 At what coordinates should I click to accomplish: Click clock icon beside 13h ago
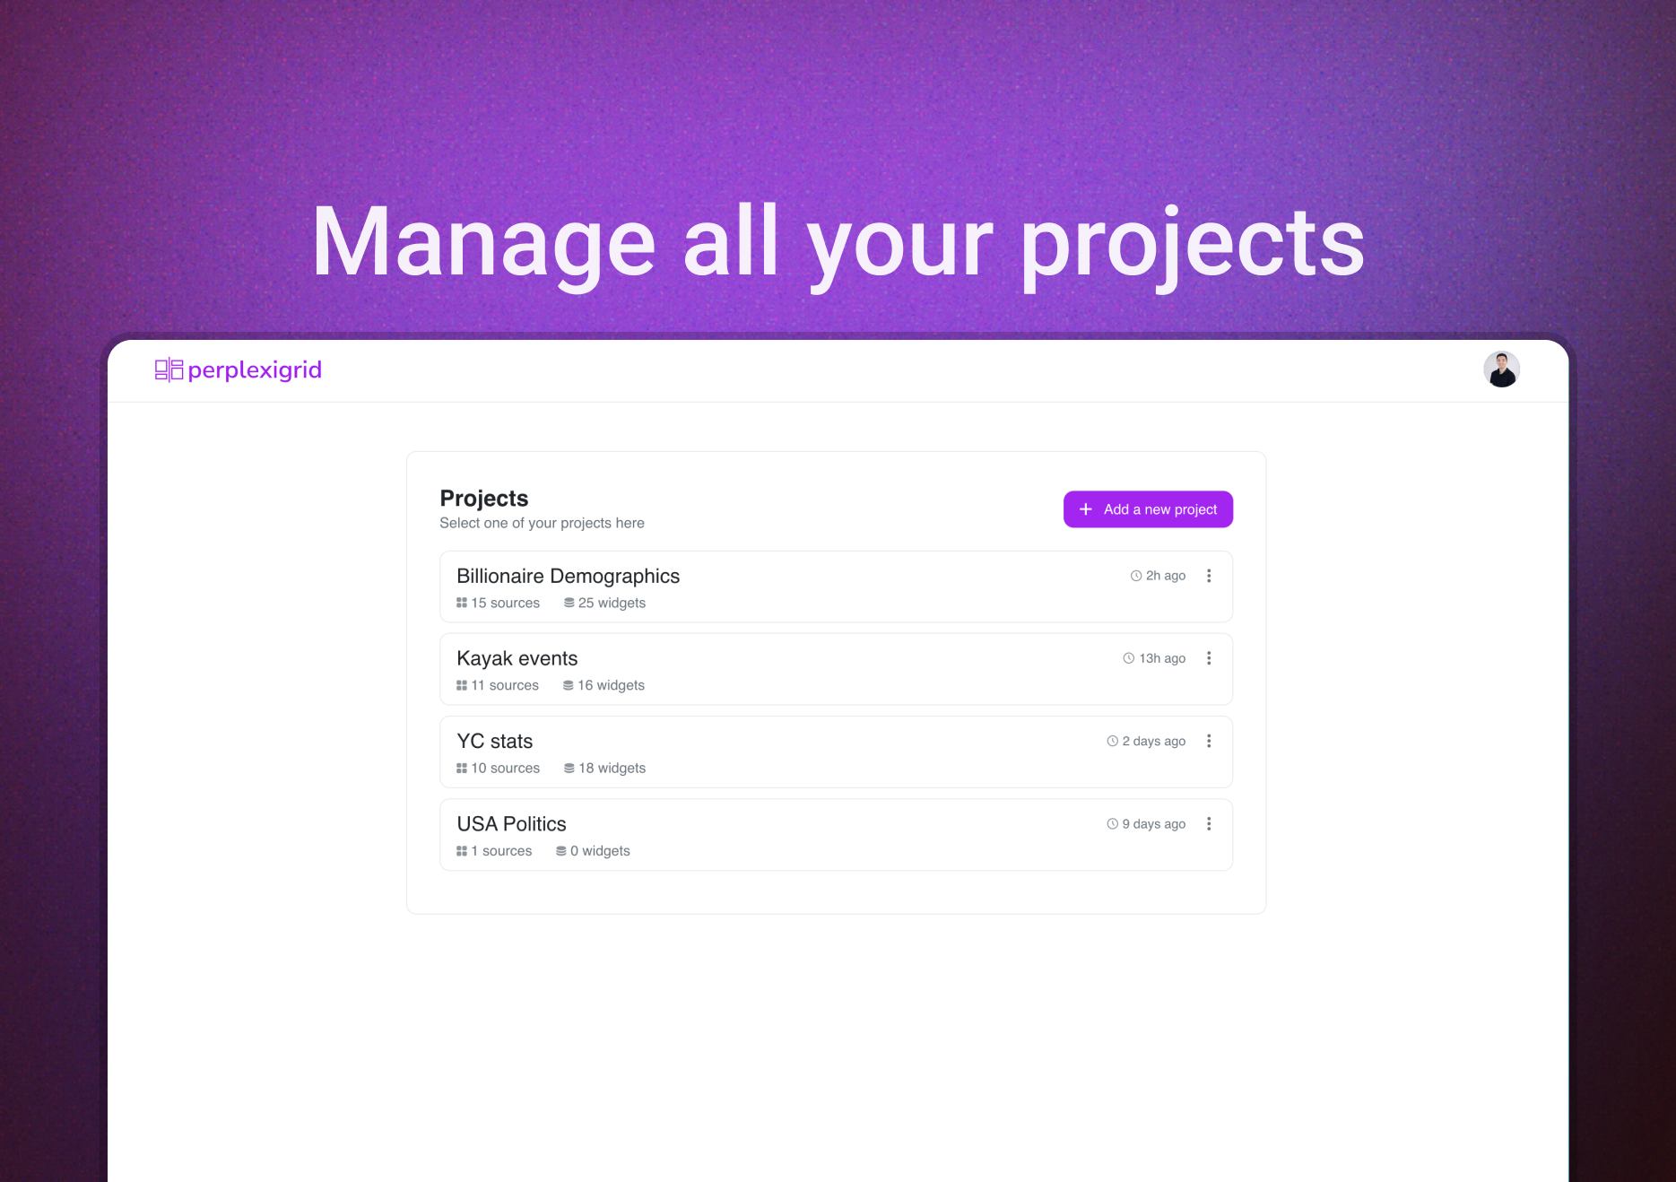click(1129, 658)
